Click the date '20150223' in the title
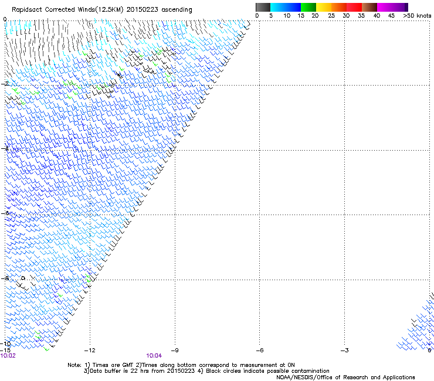The height and width of the screenshot is (381, 434). [143, 10]
